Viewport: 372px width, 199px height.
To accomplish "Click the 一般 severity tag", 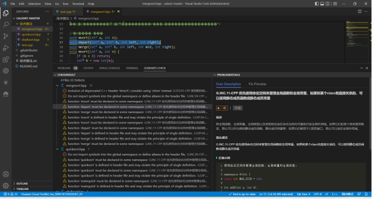I will click(222, 108).
